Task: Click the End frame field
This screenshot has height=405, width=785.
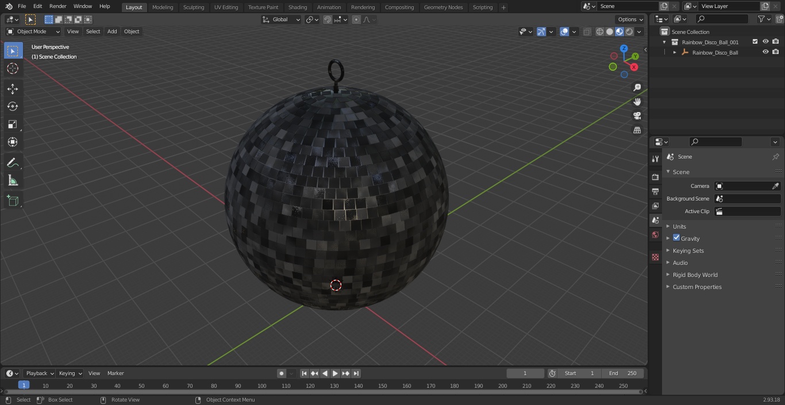Action: point(623,373)
